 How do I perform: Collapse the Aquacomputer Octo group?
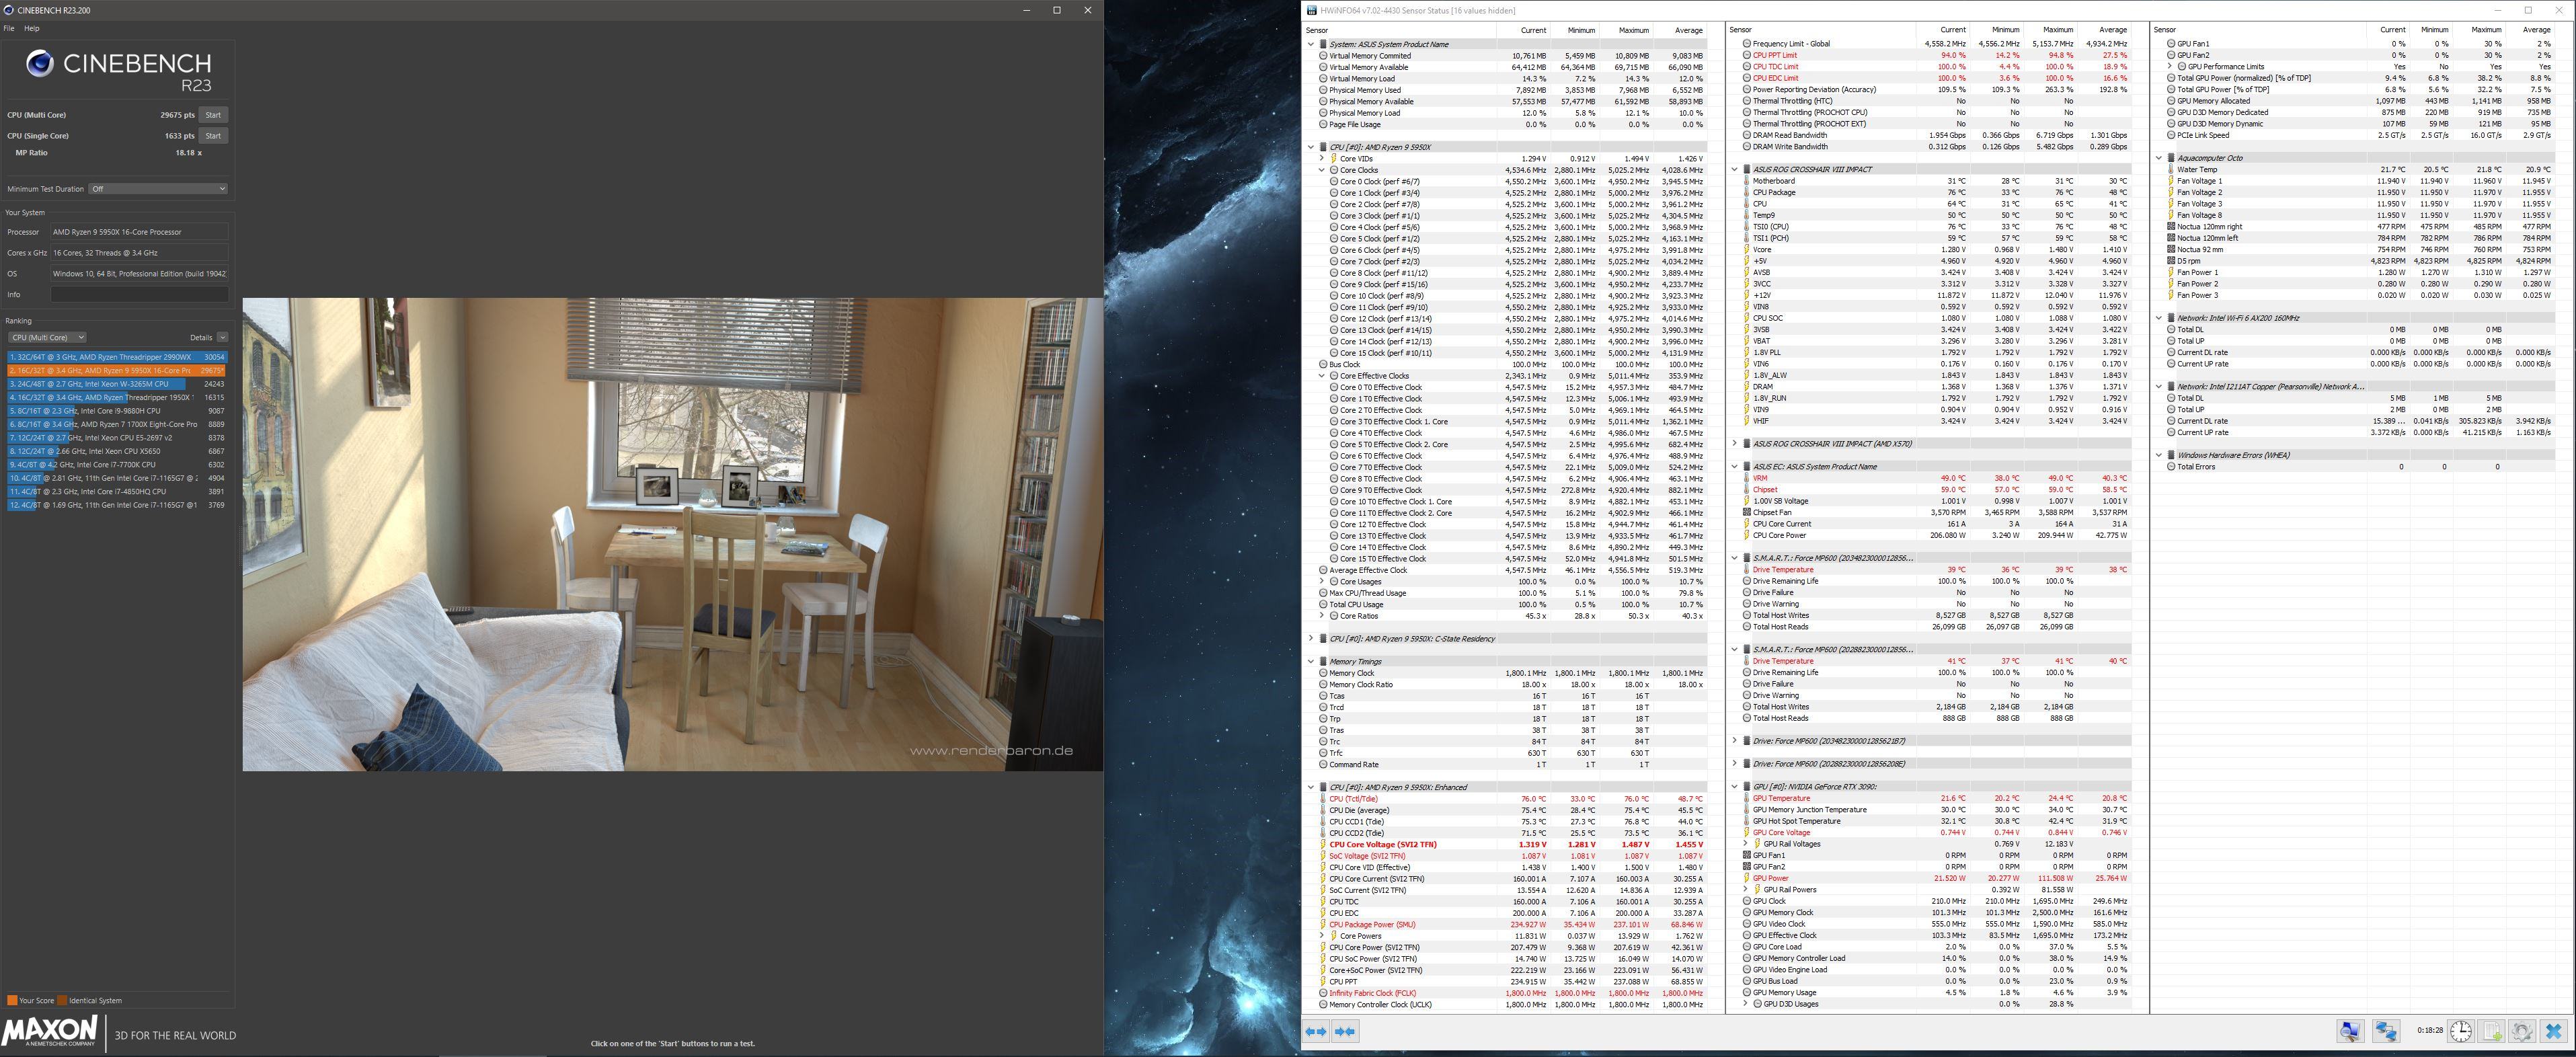pyautogui.click(x=2159, y=158)
